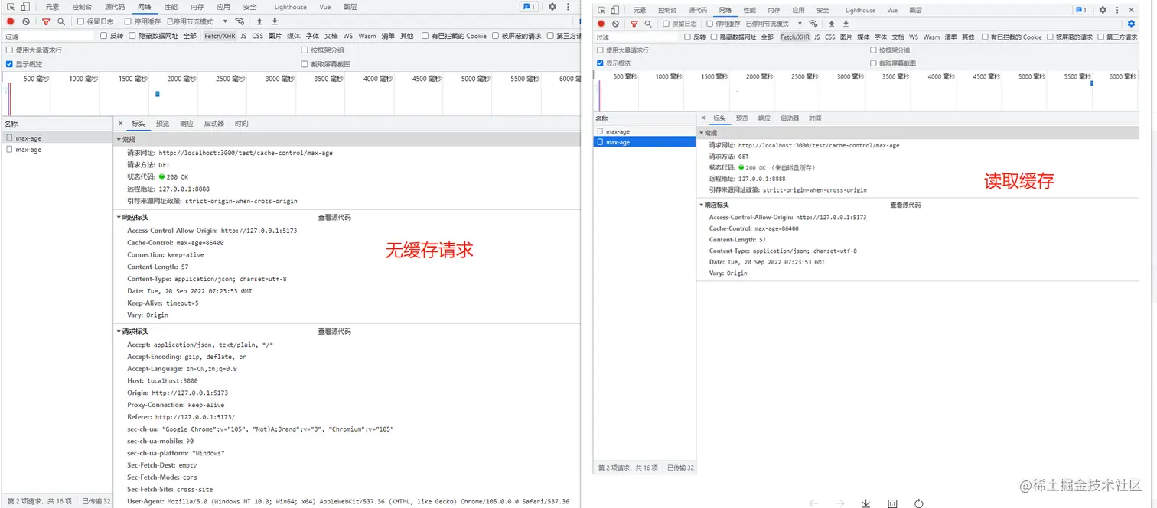
Task: Check 按框架分组 in right DevTools
Action: 873,50
